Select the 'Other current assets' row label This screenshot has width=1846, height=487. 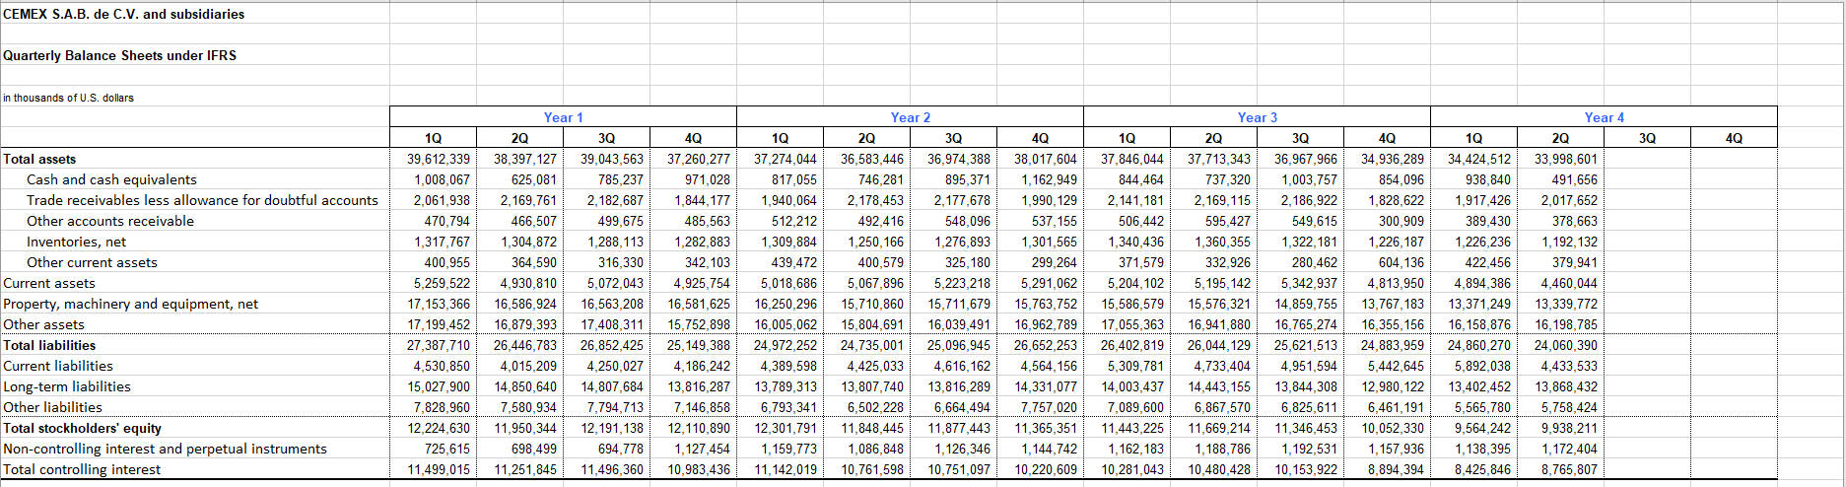click(x=92, y=262)
